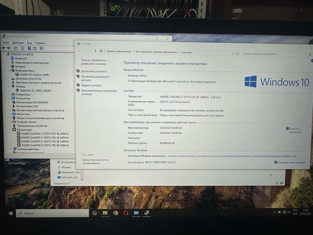Click taskbar Поиск search box
The height and width of the screenshot is (235, 313).
click(x=52, y=213)
